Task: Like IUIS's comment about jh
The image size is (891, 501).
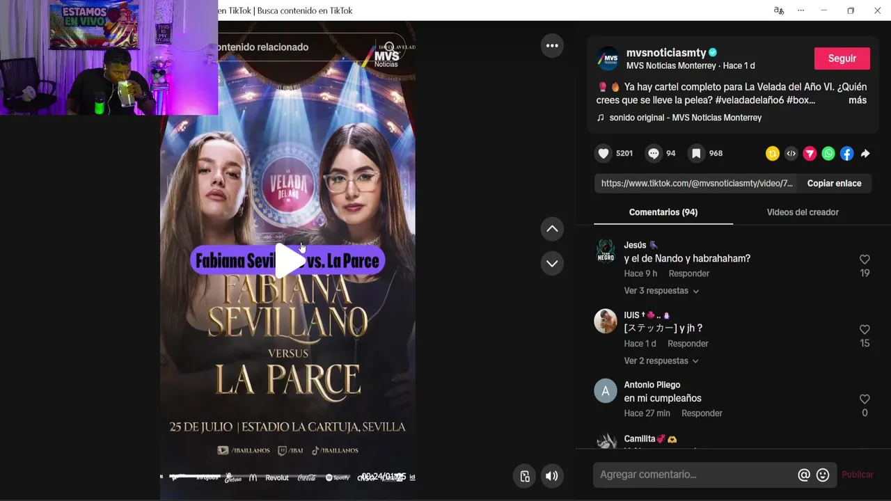Action: (865, 330)
